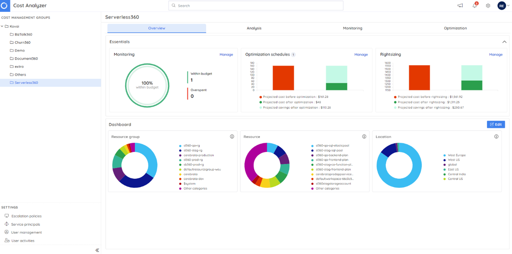Click the Resource group chart info icon
The width and height of the screenshot is (512, 254).
[232, 136]
